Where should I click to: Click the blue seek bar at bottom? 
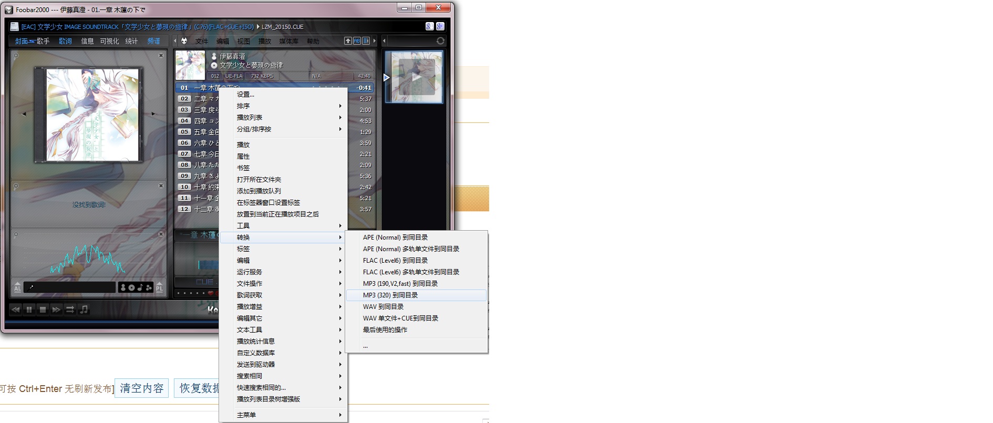[x=111, y=322]
